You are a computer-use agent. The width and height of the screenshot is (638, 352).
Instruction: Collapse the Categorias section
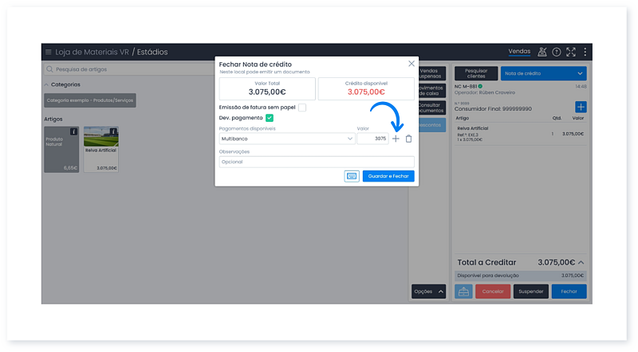coord(47,84)
